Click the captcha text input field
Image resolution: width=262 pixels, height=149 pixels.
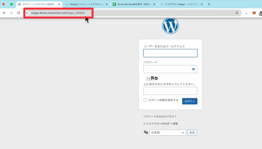170,91
